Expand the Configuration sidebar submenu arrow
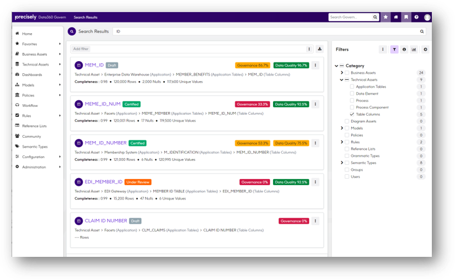The width and height of the screenshot is (455, 280). tap(60, 157)
